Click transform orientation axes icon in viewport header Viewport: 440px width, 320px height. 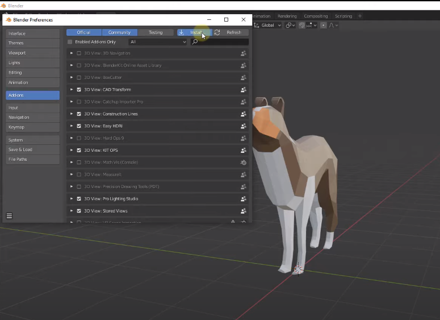click(257, 25)
